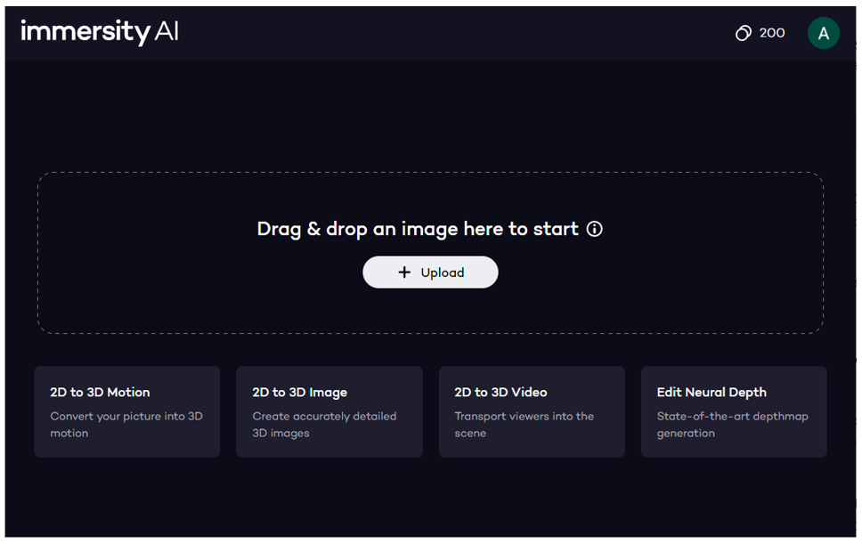Viewport: 862px width, 544px height.
Task: Click "Transport viewers into the scene" text
Action: coord(524,424)
